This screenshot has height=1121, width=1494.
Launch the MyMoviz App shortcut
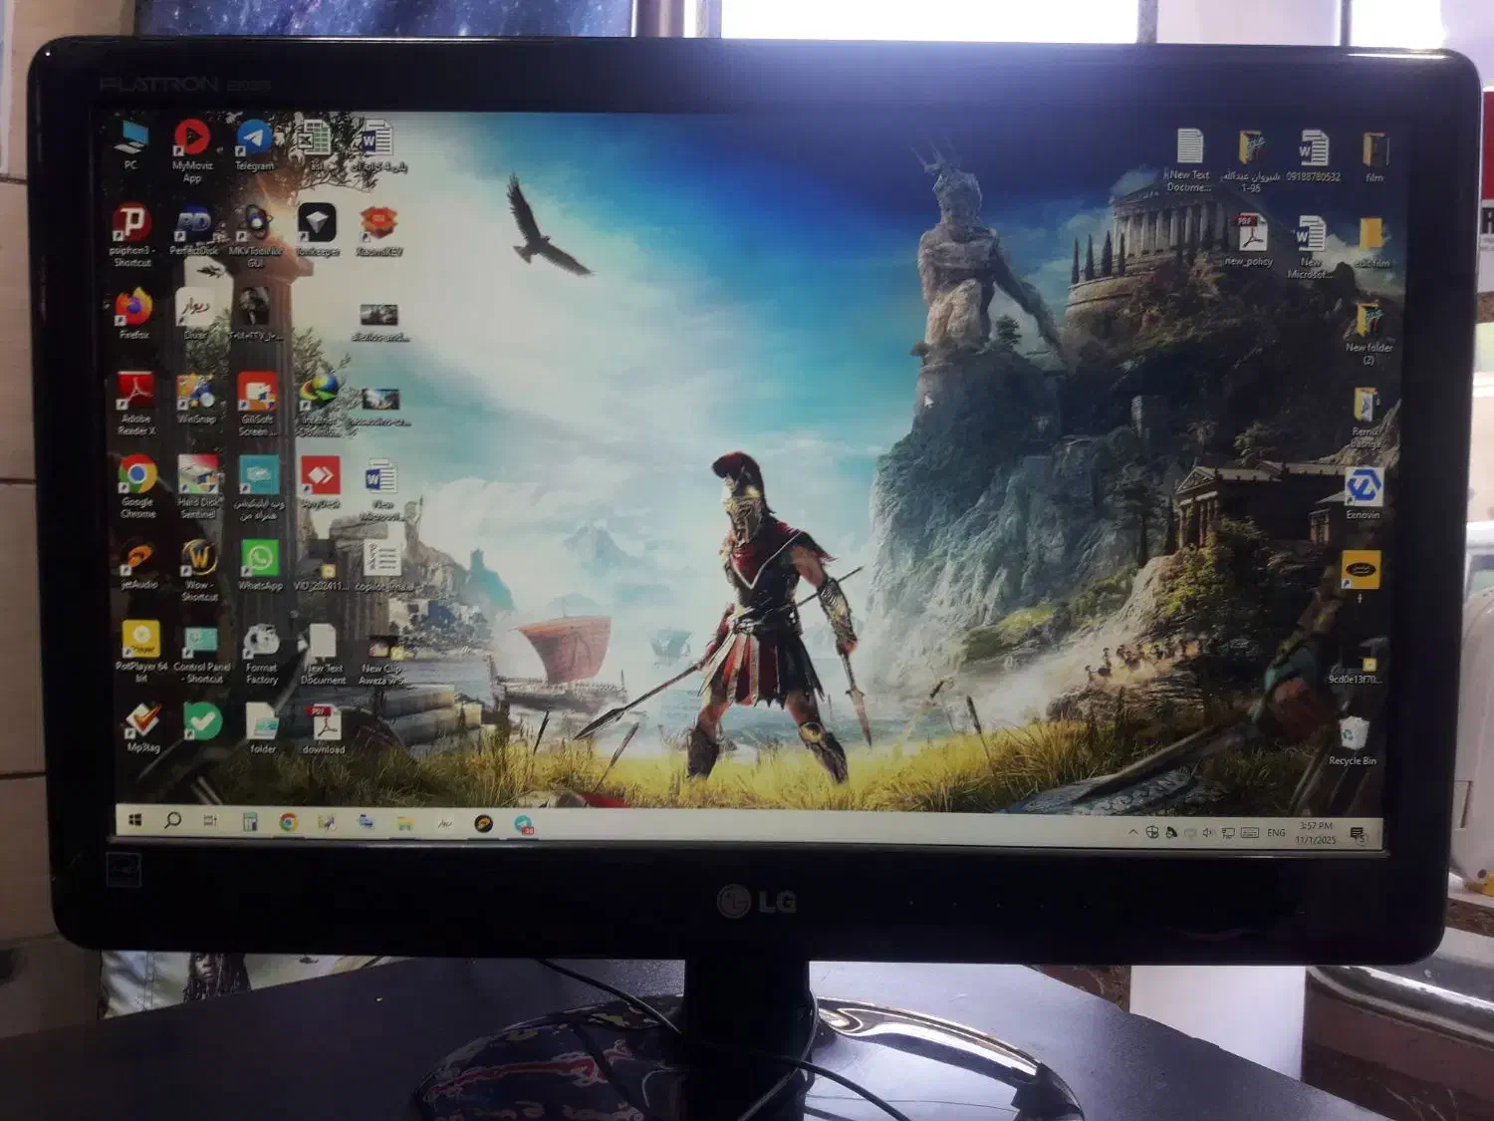(x=192, y=151)
